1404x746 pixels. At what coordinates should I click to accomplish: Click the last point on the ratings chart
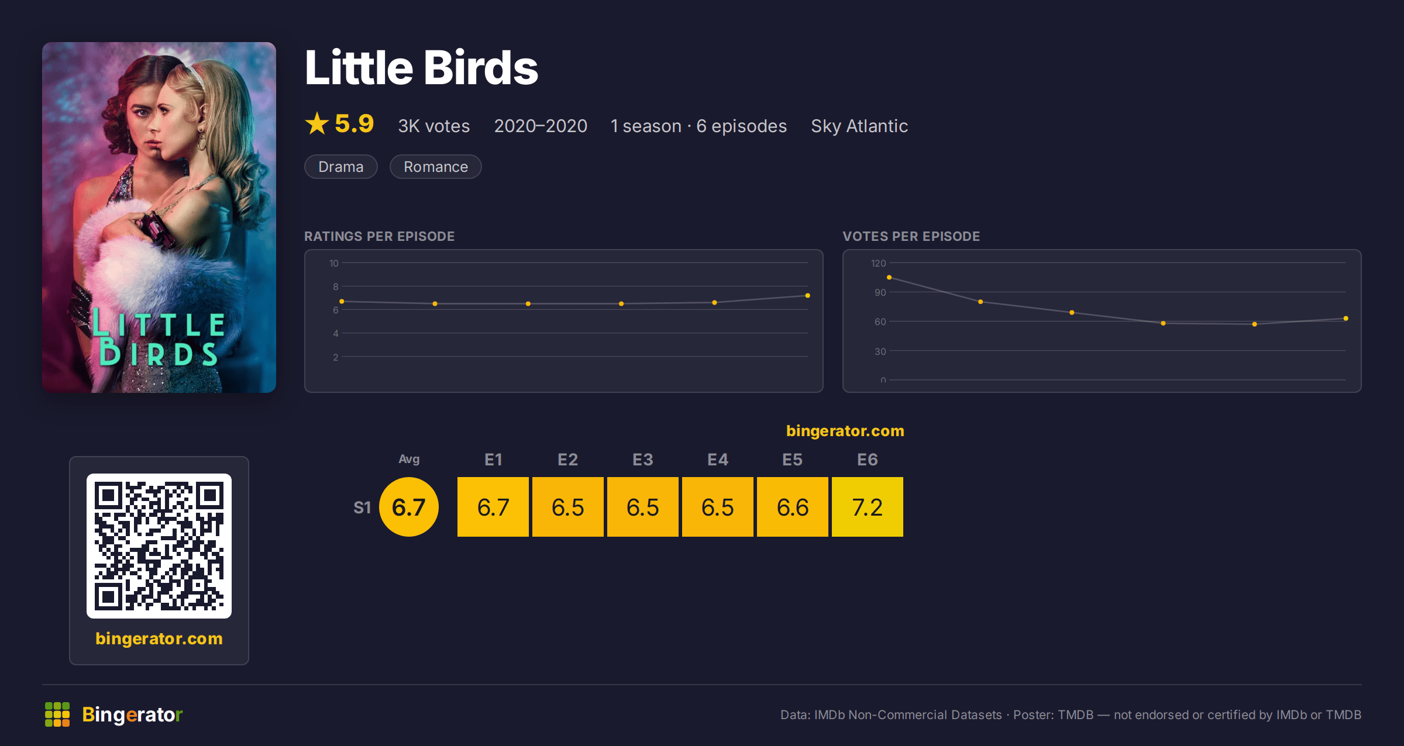808,296
